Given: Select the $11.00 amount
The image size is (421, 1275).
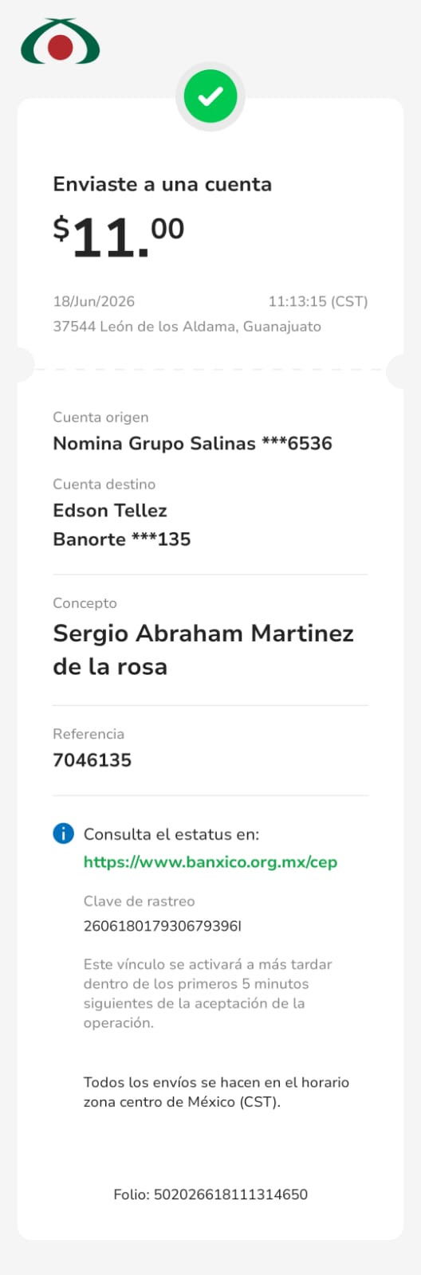Looking at the screenshot, I should coord(119,237).
